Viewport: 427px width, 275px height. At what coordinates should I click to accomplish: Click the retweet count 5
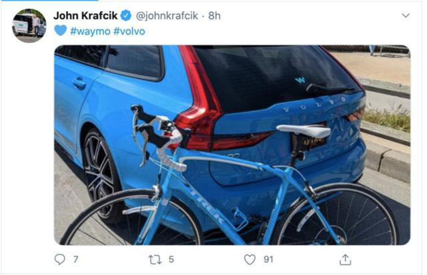click(171, 260)
